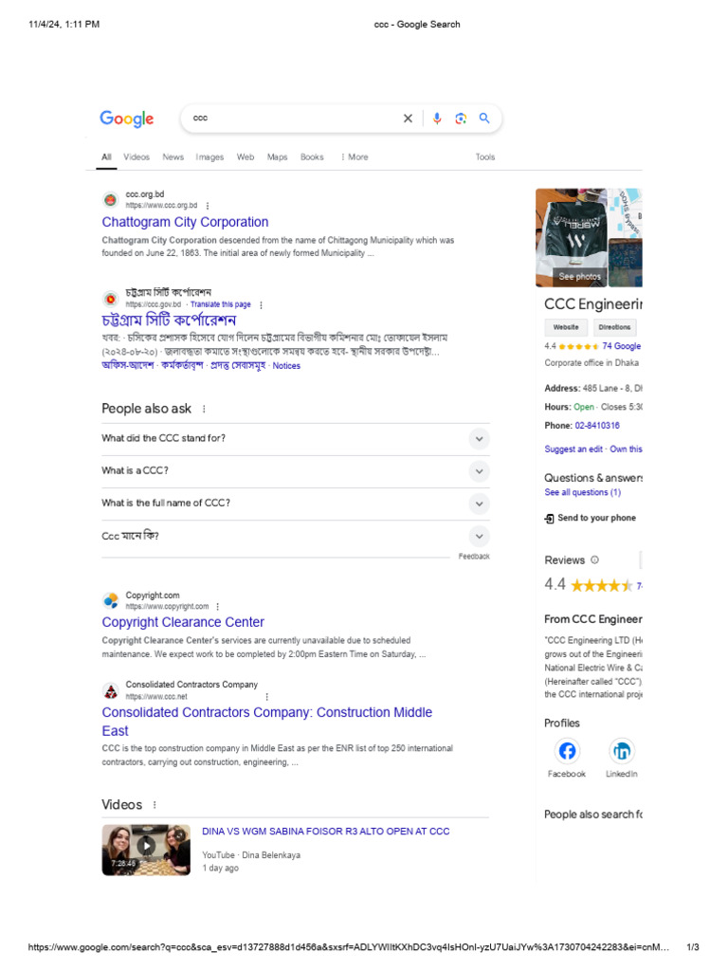
Task: Expand "What is a CCC?" question
Action: pos(296,470)
